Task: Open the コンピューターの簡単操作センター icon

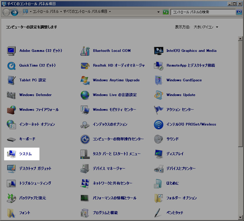Action: coord(85,139)
